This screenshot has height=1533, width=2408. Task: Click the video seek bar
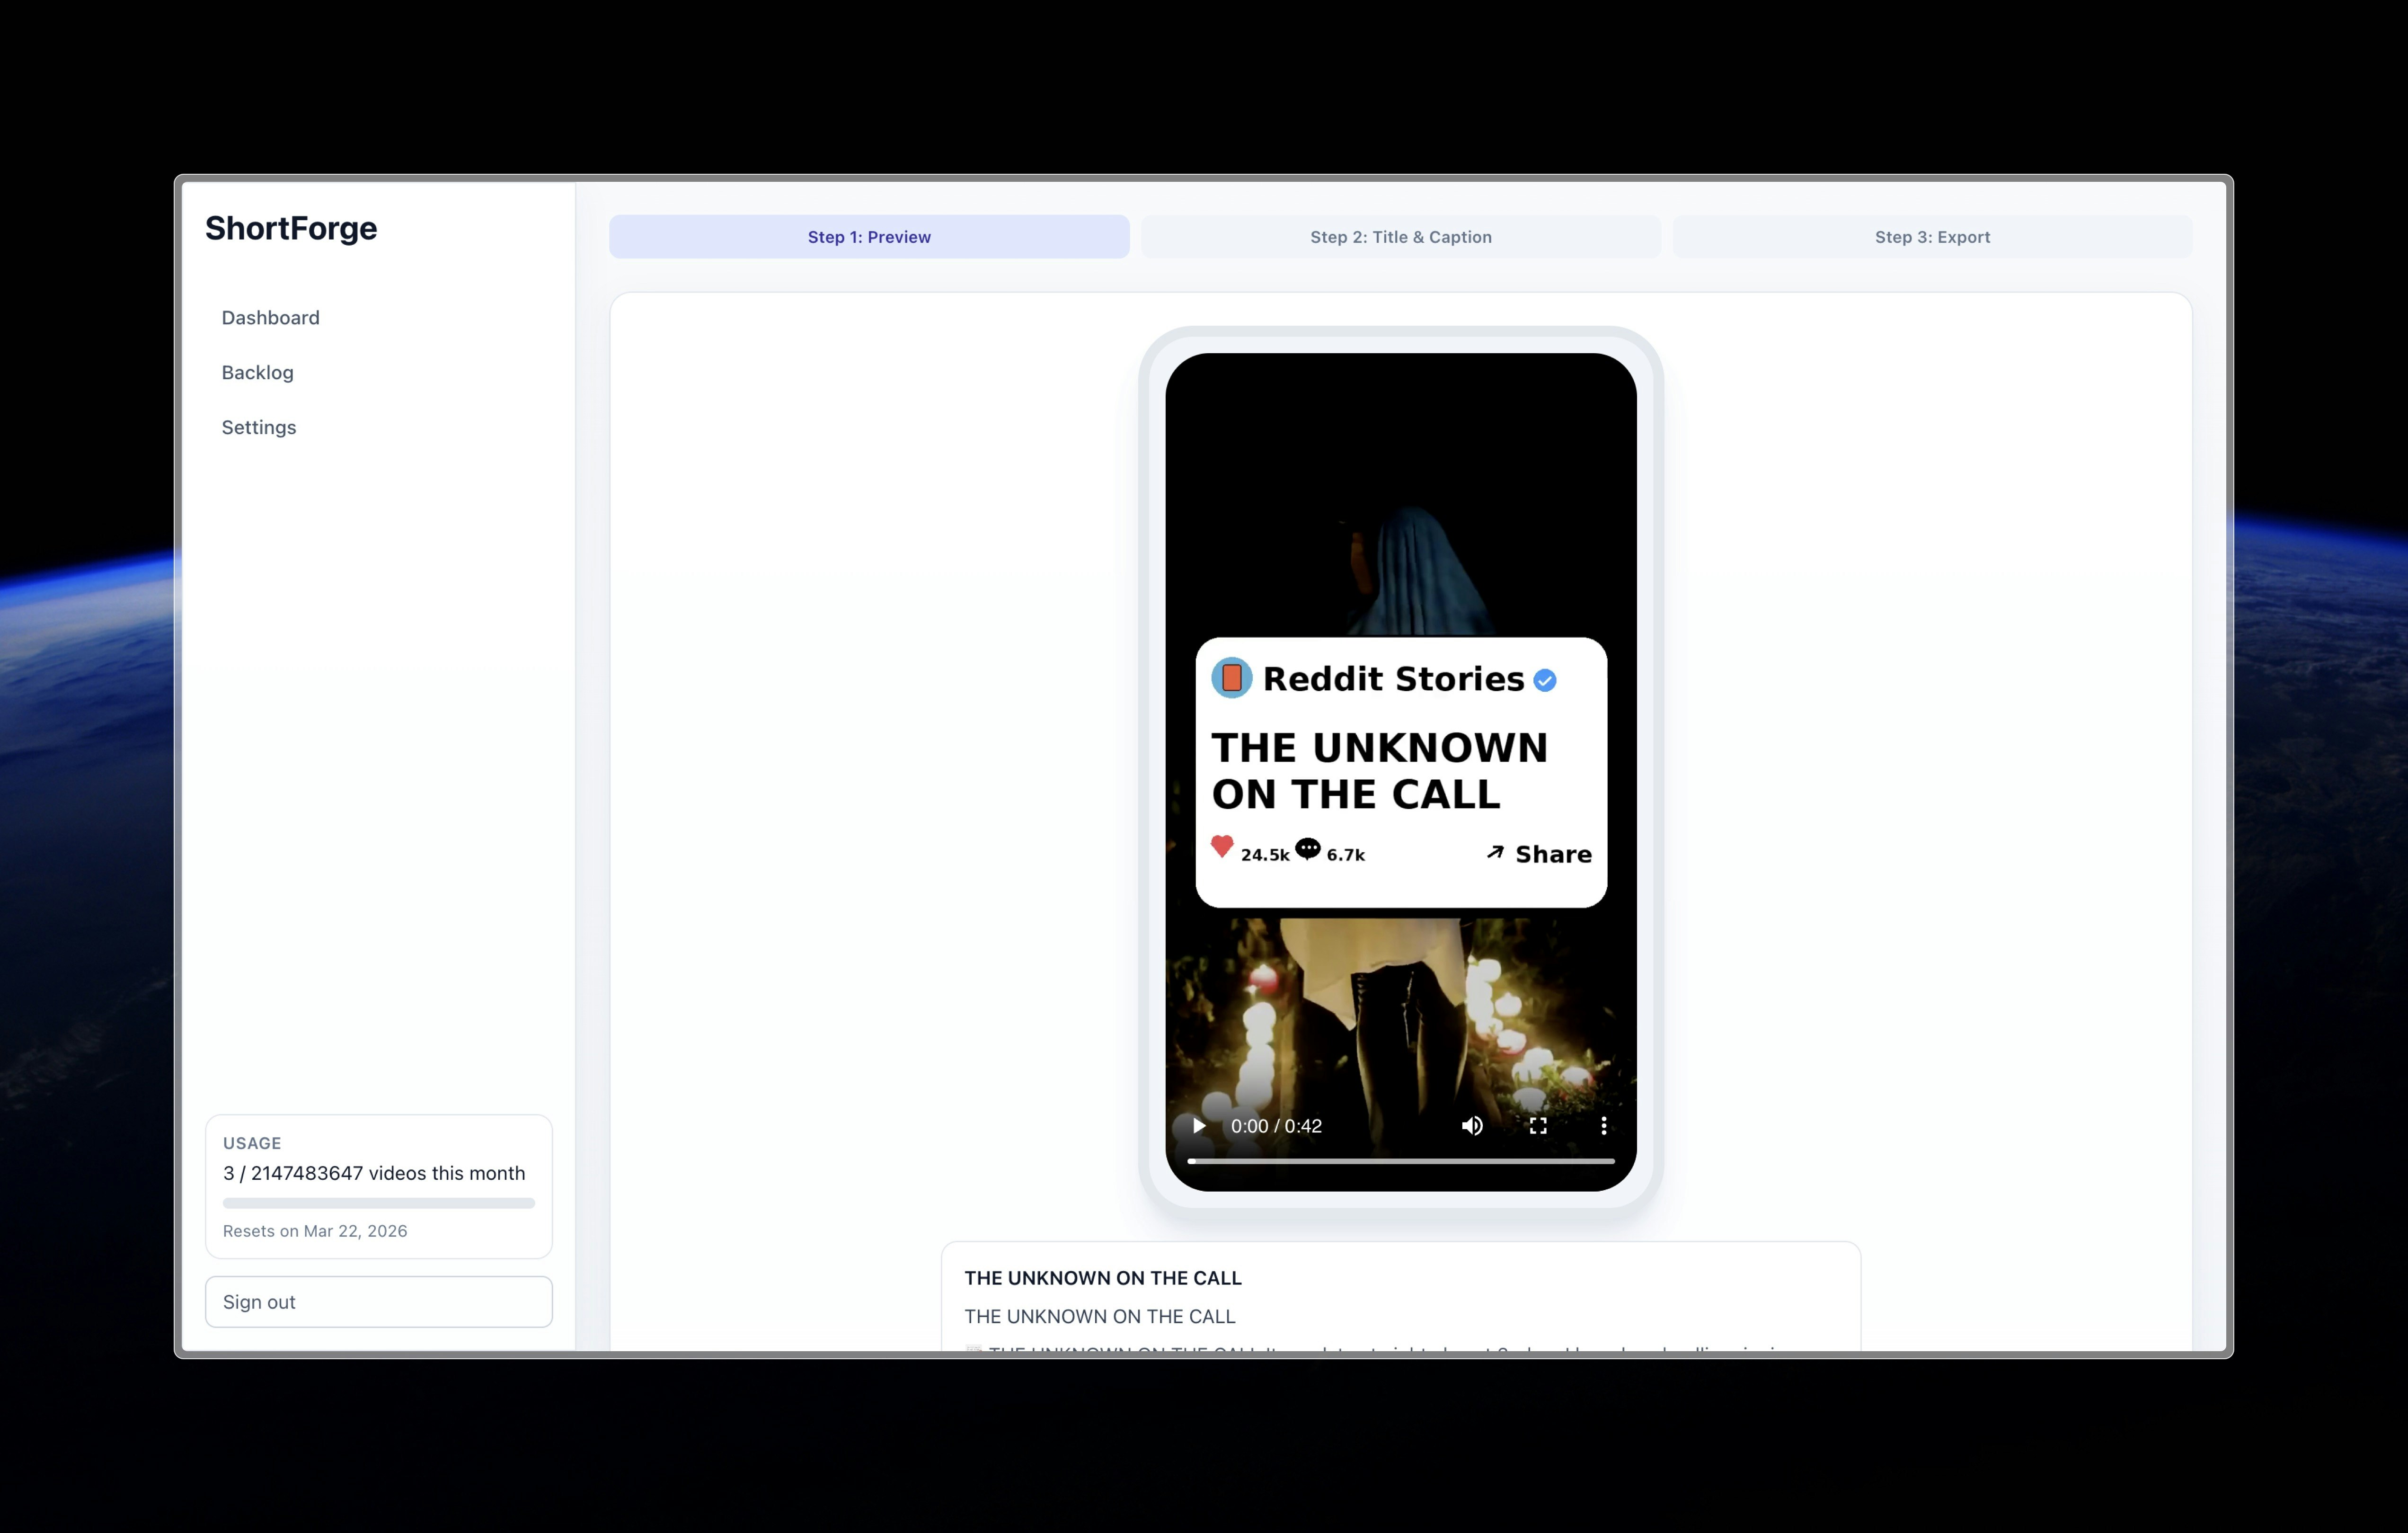[1399, 1161]
